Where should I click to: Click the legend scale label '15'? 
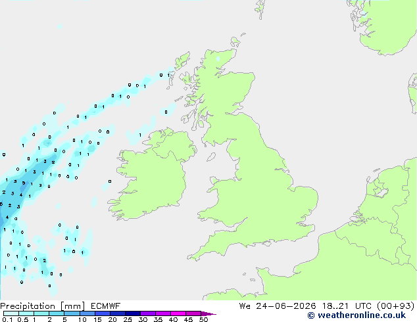click(x=97, y=319)
